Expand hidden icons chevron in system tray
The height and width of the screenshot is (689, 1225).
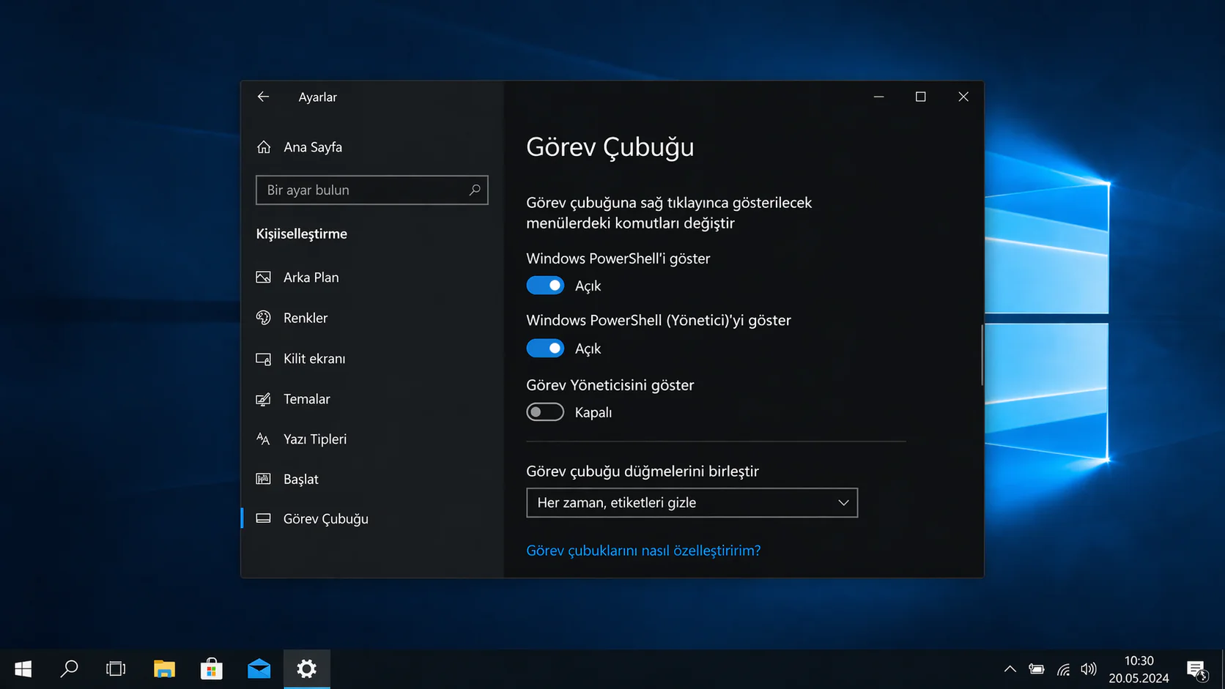pyautogui.click(x=1010, y=668)
